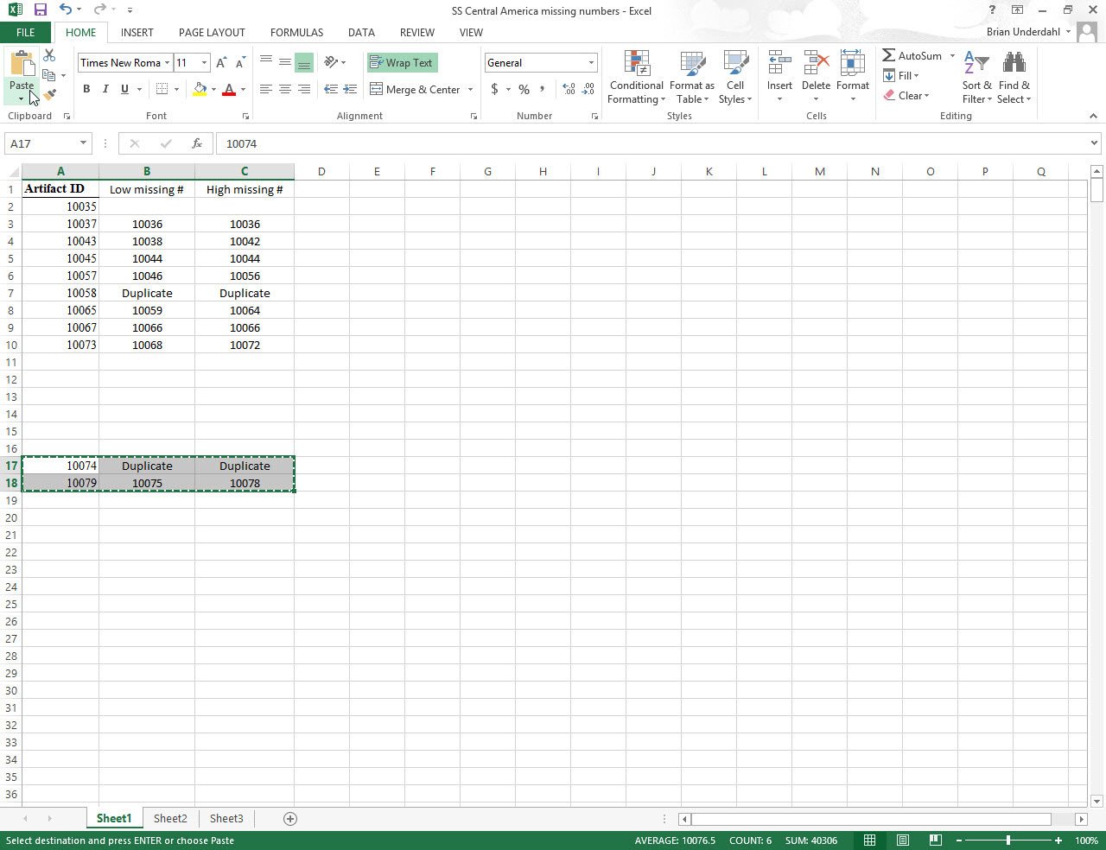Open the Name Box dropdown arrow
The width and height of the screenshot is (1106, 850).
pyautogui.click(x=83, y=143)
